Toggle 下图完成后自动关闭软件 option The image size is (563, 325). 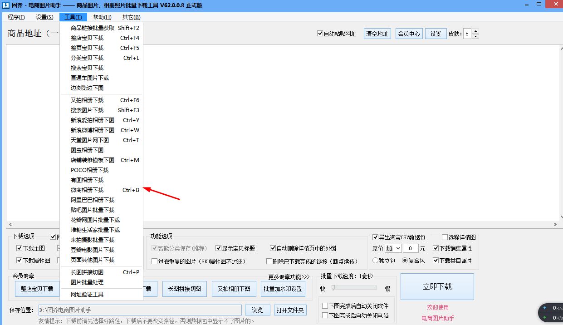(325, 306)
